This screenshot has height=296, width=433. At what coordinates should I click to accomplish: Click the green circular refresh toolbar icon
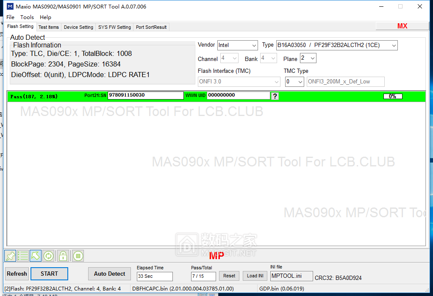[x=48, y=256]
